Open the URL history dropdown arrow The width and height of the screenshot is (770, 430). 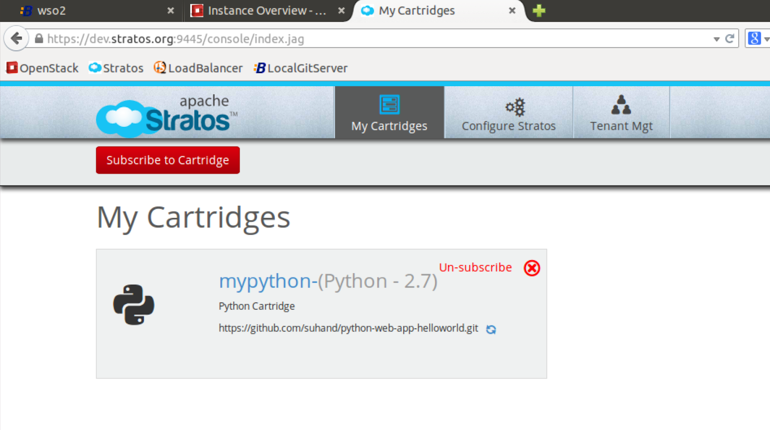coord(716,39)
